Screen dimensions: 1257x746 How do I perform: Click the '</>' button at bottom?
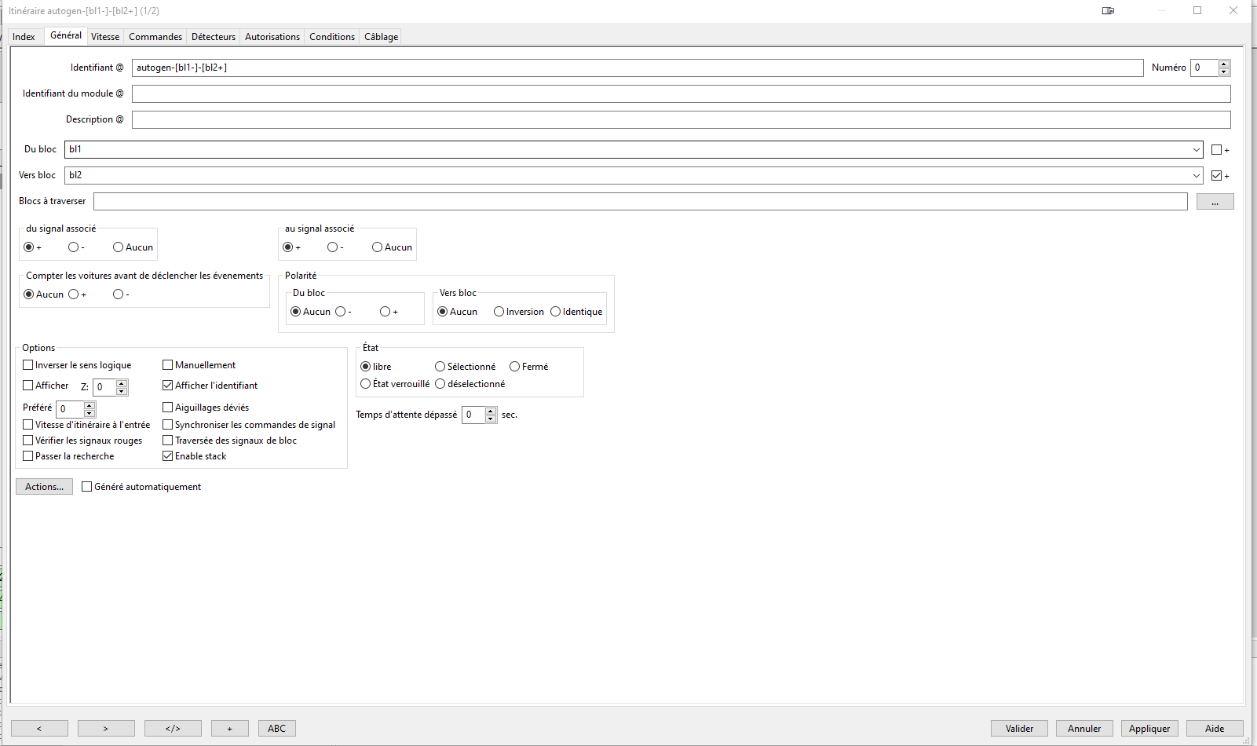coord(173,729)
